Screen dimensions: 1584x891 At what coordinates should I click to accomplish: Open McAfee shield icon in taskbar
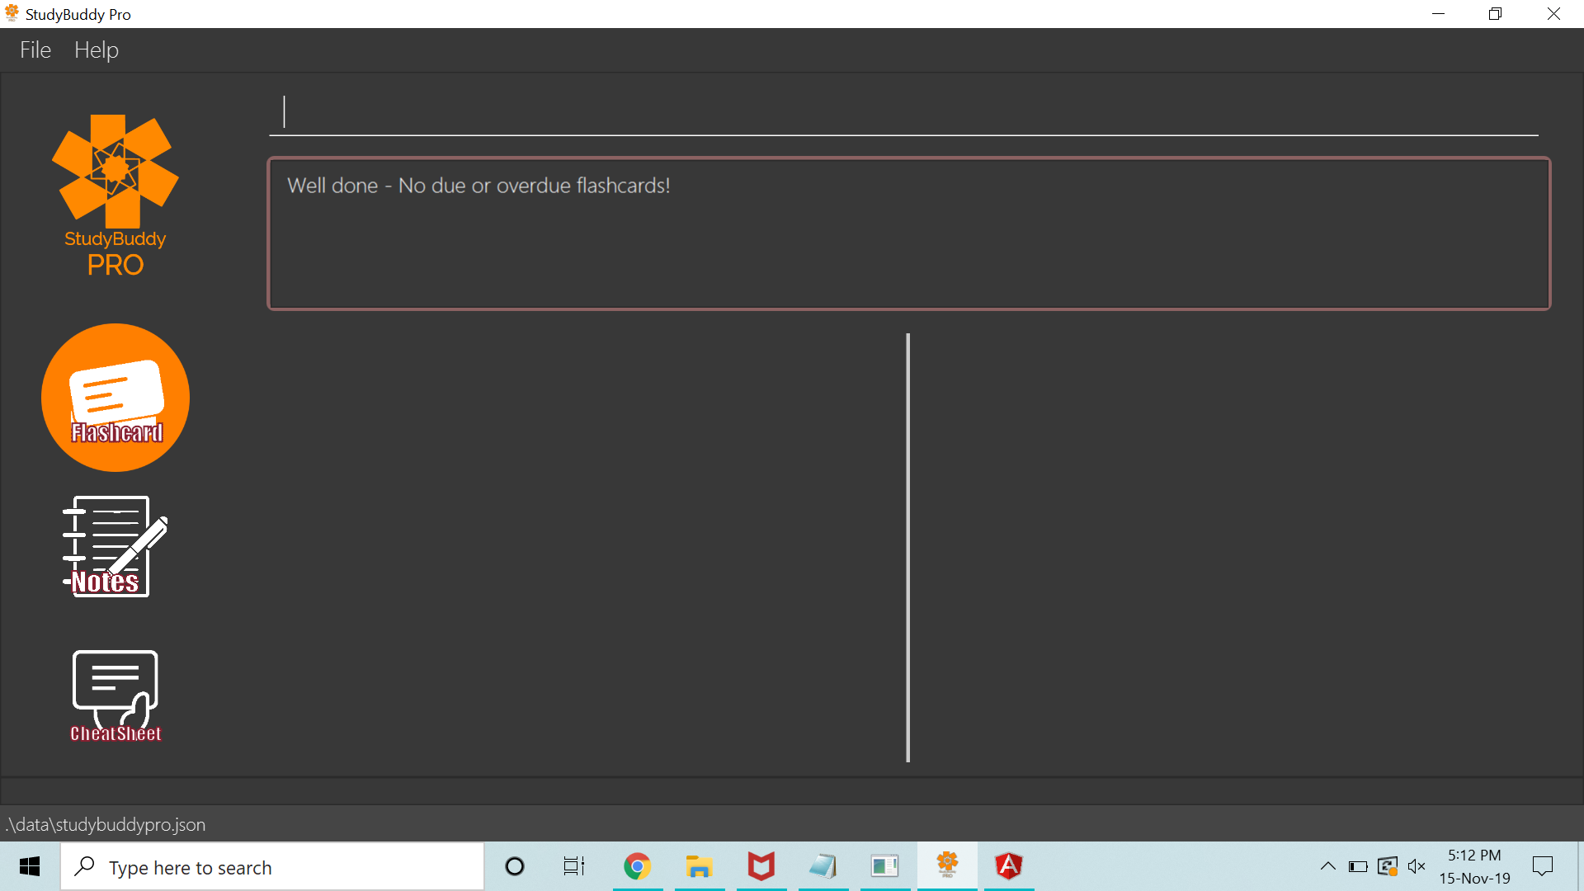click(761, 866)
